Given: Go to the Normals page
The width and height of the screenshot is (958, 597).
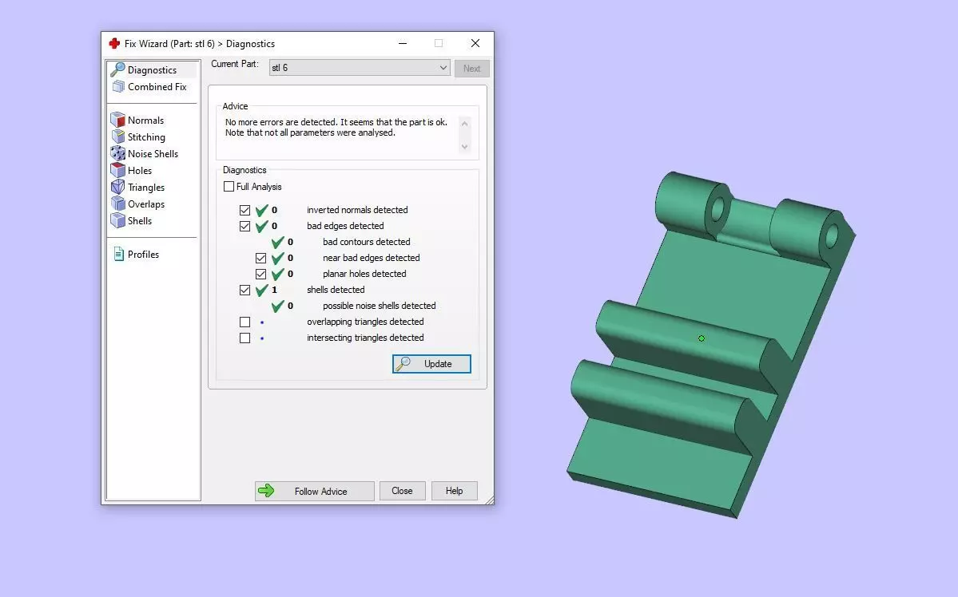Looking at the screenshot, I should (x=145, y=121).
